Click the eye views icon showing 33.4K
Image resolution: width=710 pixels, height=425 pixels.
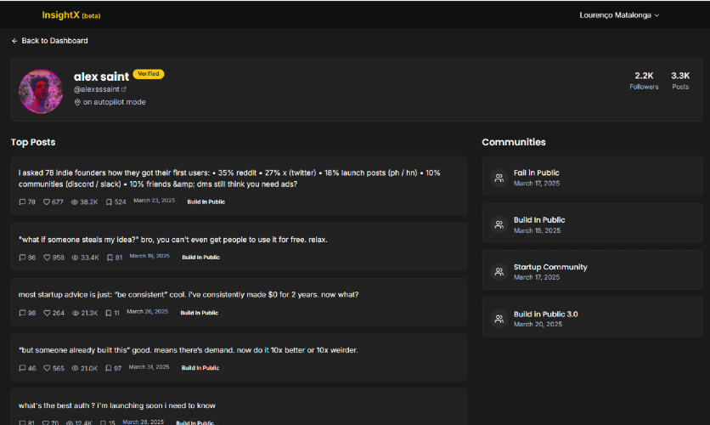pyautogui.click(x=76, y=258)
